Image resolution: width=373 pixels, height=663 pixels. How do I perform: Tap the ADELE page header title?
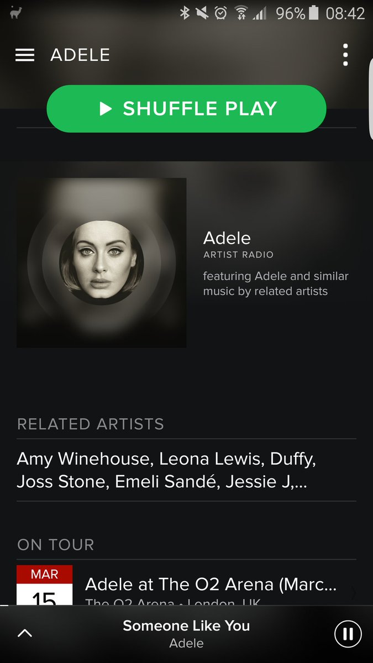[80, 55]
